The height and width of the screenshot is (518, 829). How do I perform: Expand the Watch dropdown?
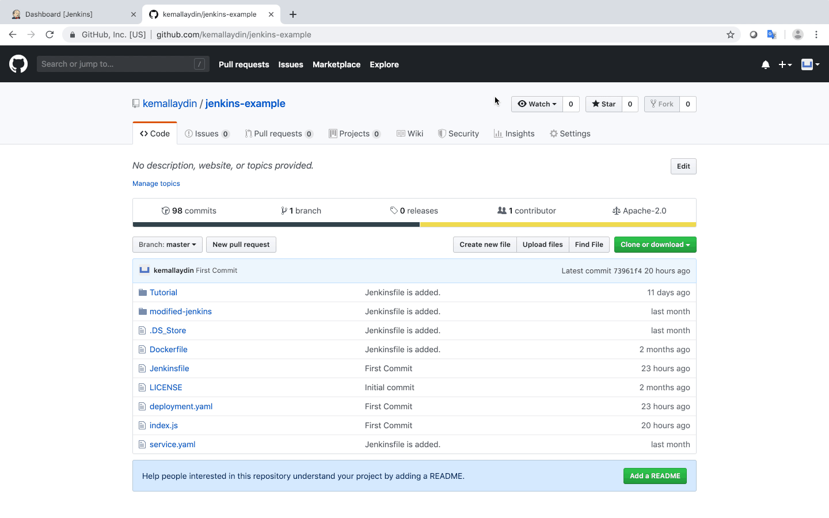click(537, 104)
